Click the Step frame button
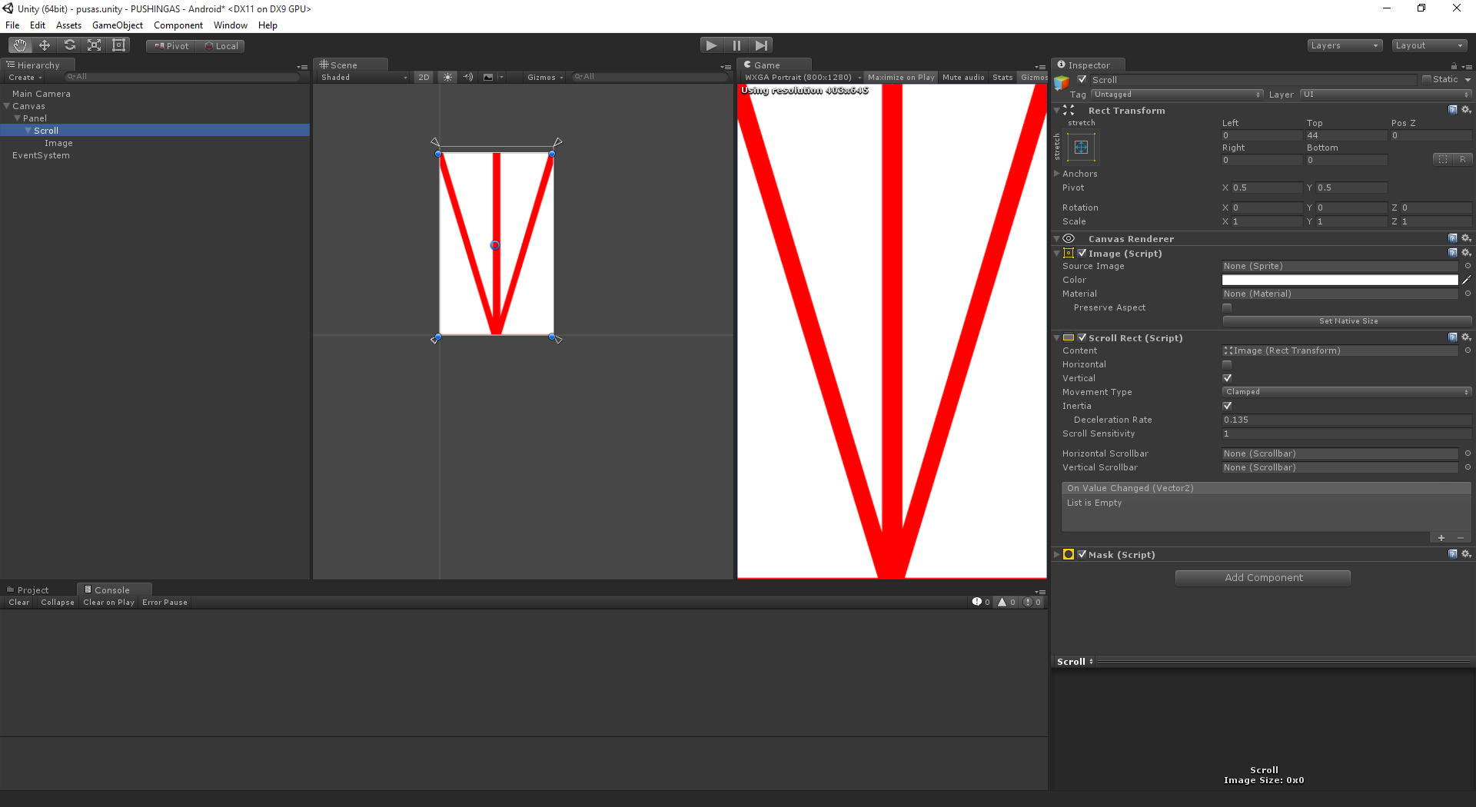 coord(761,45)
